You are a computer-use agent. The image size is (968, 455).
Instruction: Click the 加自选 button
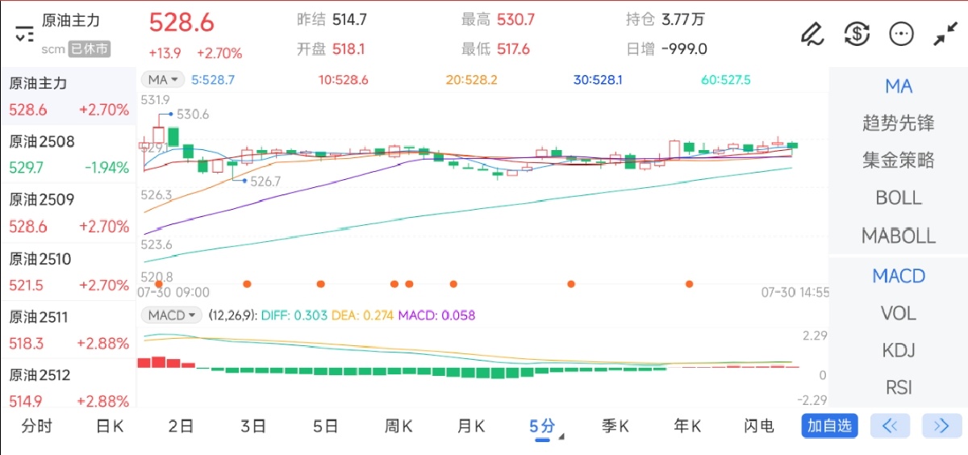point(829,426)
